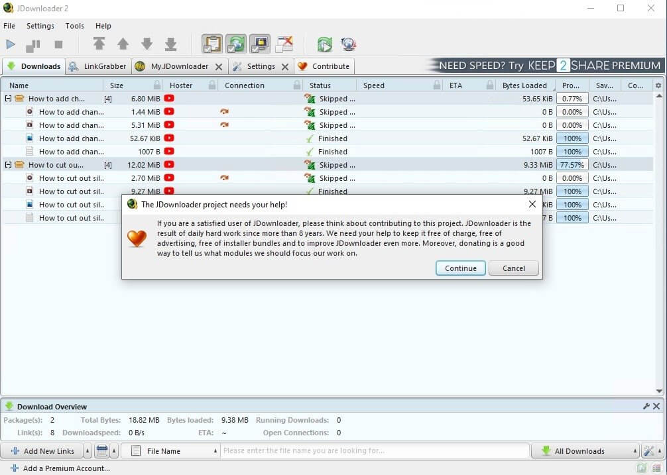The image size is (667, 475).
Task: Click the heart icon in dialog
Action: tap(137, 238)
